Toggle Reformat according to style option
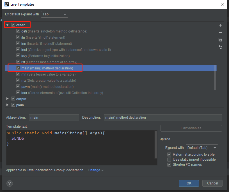 169,154
